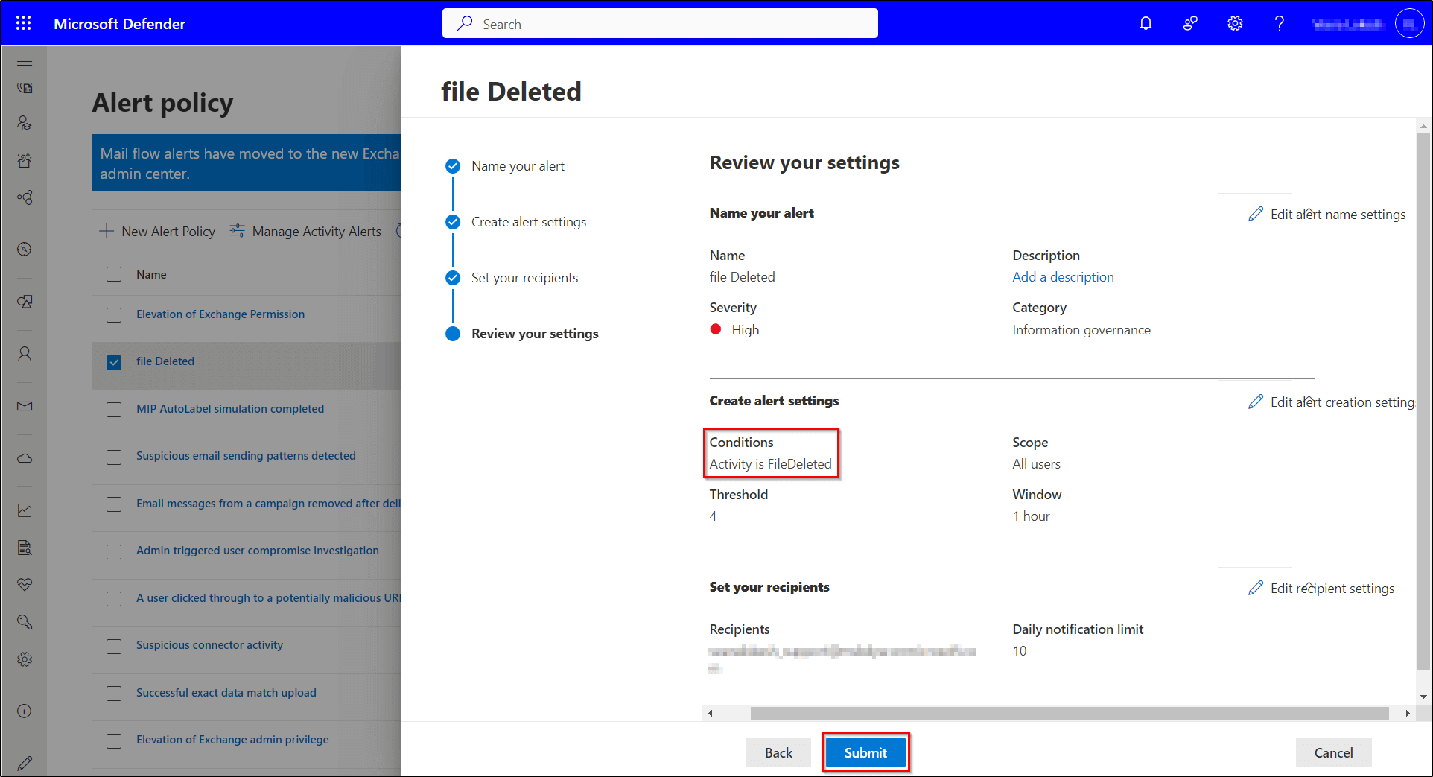The image size is (1433, 777).
Task: Open the settings gear in top bar
Action: click(1235, 23)
